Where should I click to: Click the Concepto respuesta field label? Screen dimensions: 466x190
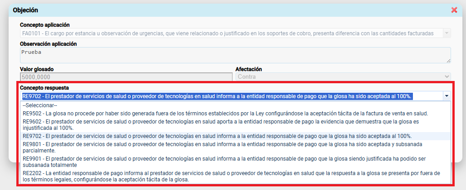pos(44,87)
